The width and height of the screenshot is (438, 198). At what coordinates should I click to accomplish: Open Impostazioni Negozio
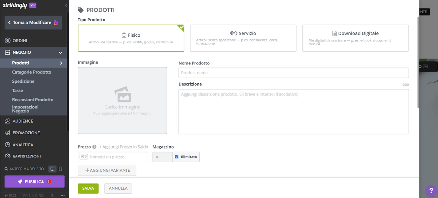click(25, 109)
